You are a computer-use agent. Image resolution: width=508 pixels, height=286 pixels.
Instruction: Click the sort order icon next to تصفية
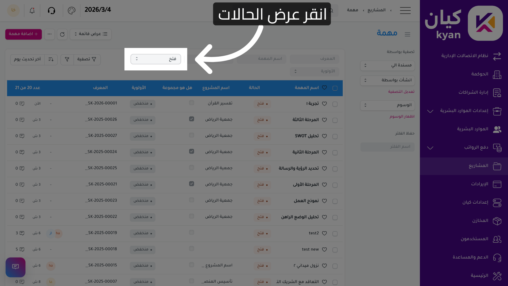[51, 59]
